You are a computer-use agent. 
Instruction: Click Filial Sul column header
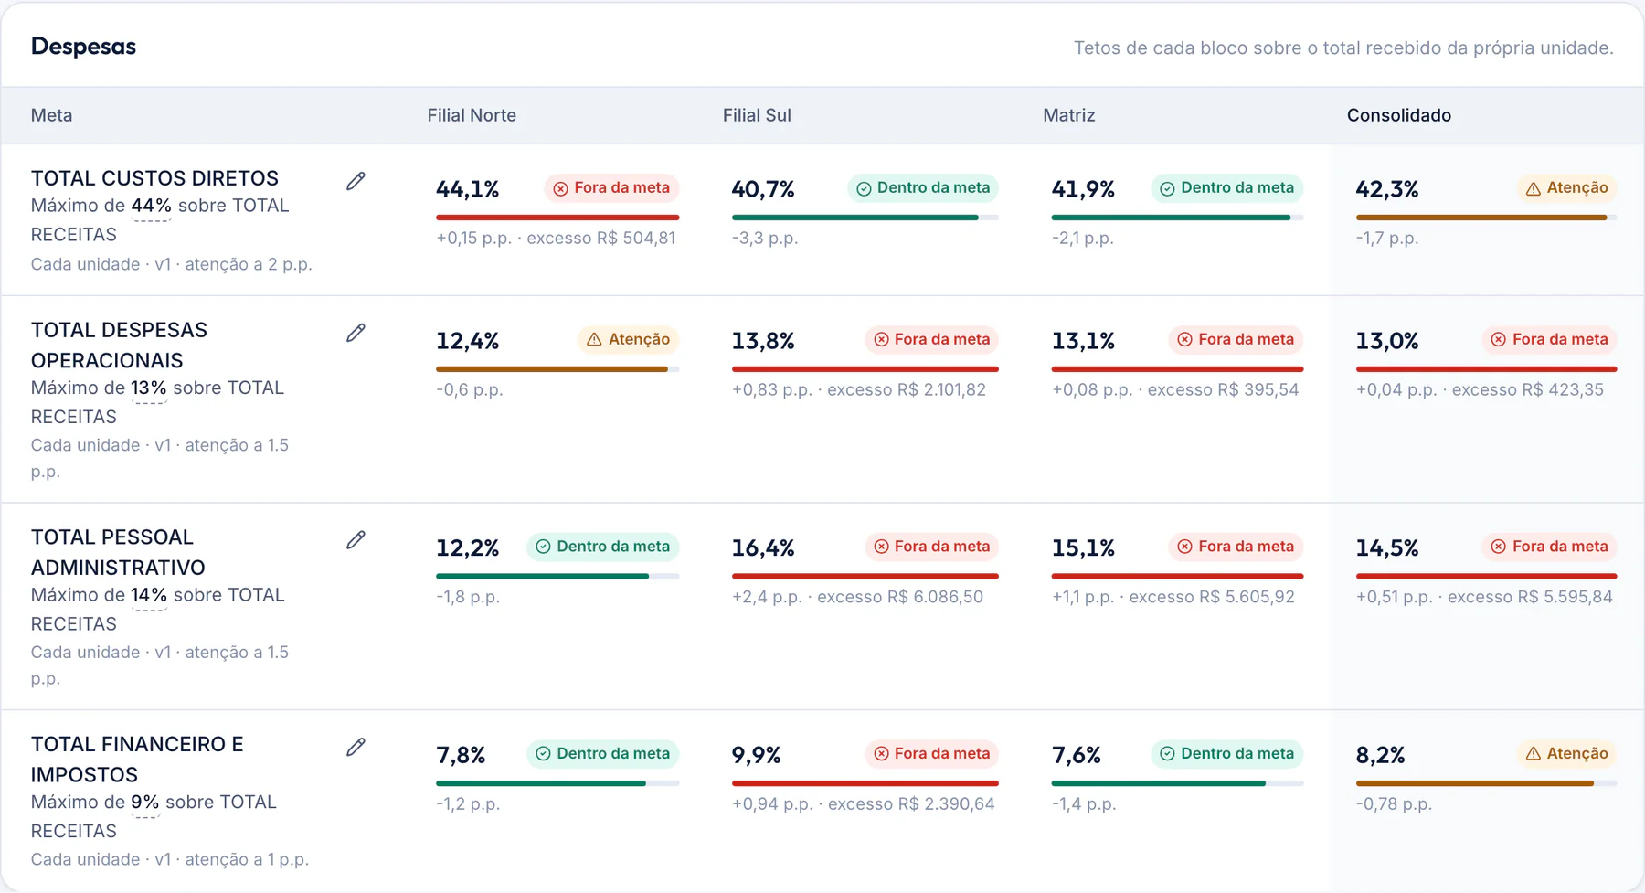pyautogui.click(x=757, y=115)
